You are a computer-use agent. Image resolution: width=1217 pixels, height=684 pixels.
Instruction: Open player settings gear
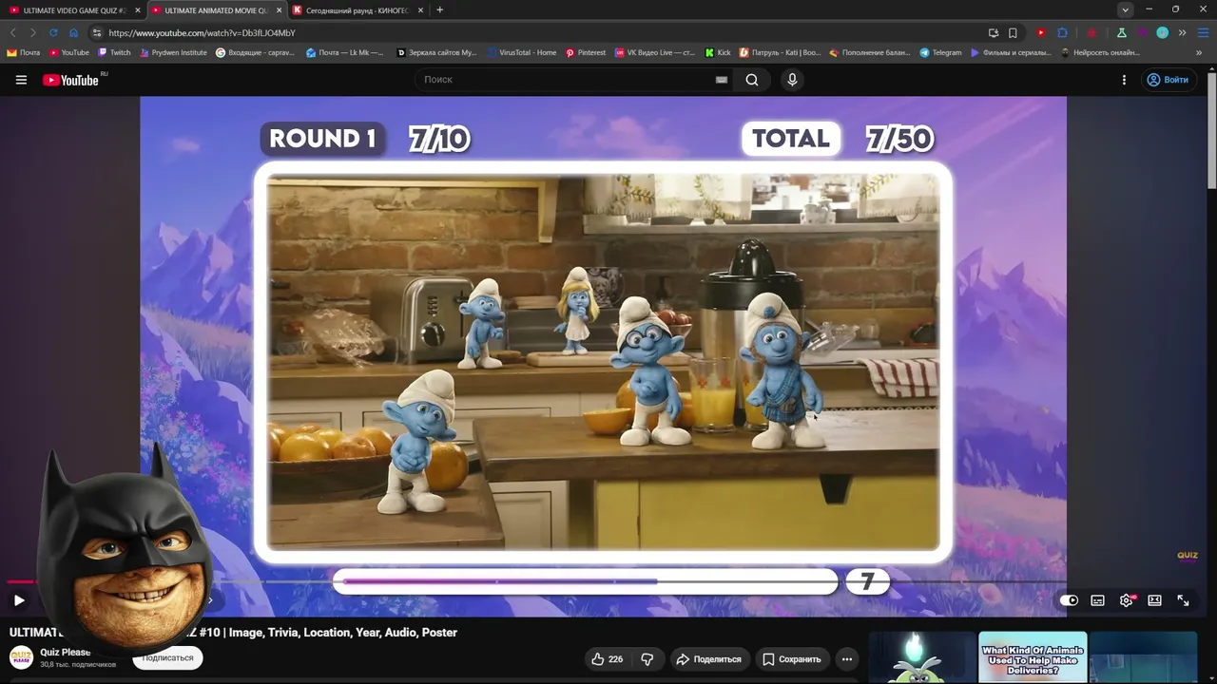click(x=1127, y=600)
